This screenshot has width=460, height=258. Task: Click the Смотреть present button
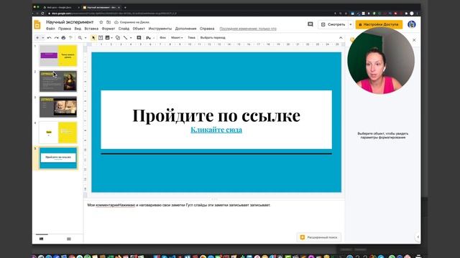(333, 24)
